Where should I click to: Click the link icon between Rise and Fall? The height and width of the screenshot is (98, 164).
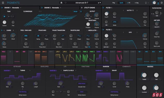coord(61,92)
